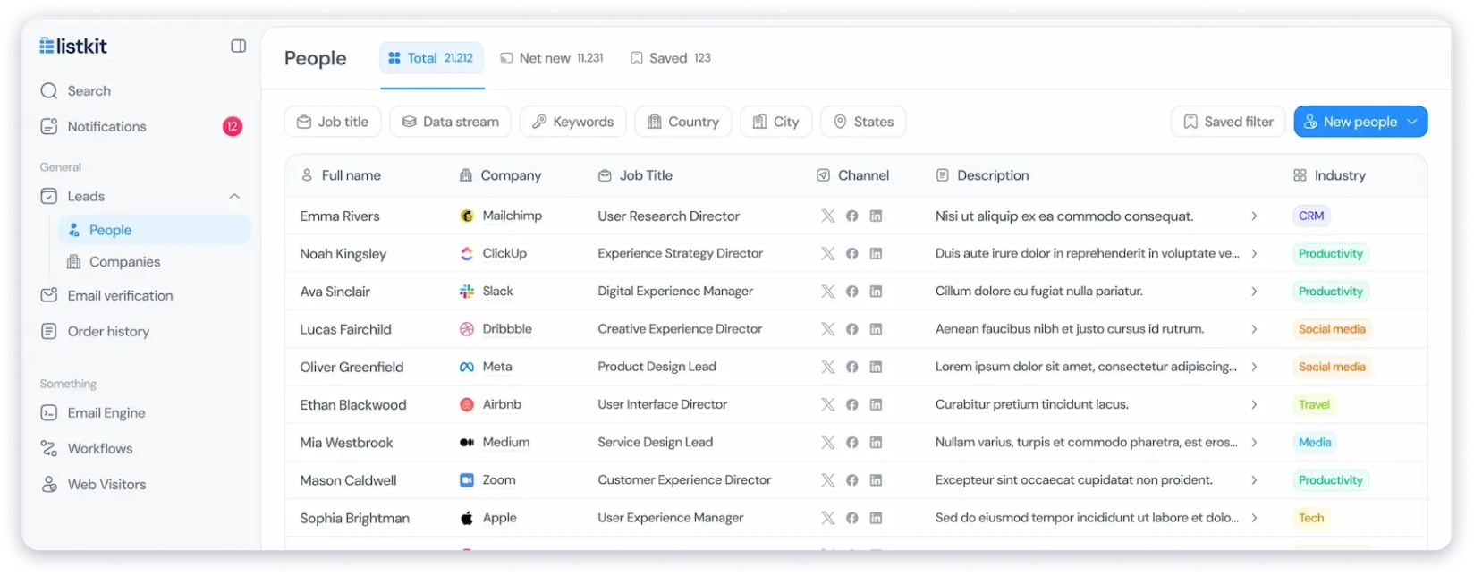1474x576 pixels.
Task: Expand Mia Westbrook's description chevron
Action: click(1254, 443)
